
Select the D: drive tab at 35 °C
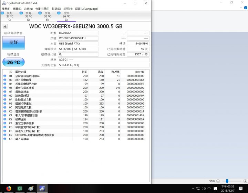29,16
